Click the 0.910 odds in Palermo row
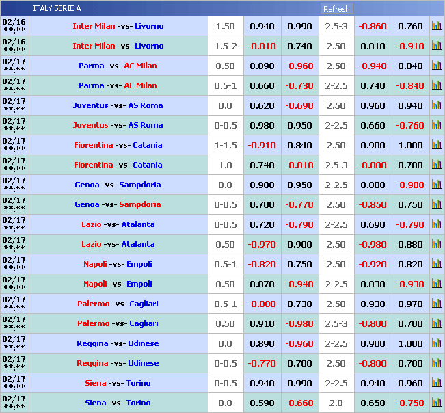Image resolution: width=445 pixels, height=413 pixels. (262, 324)
